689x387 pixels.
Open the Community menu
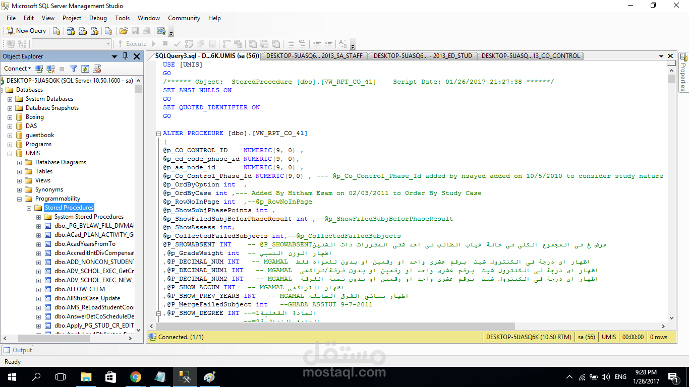point(184,18)
